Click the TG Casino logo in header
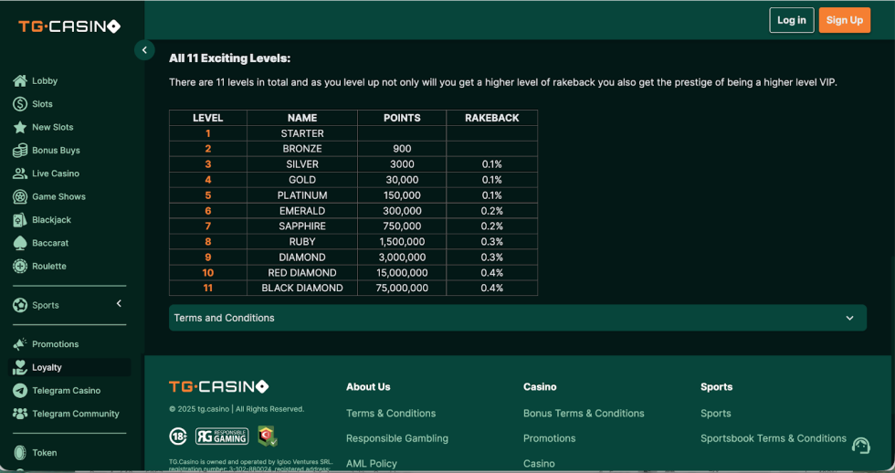 tap(69, 26)
